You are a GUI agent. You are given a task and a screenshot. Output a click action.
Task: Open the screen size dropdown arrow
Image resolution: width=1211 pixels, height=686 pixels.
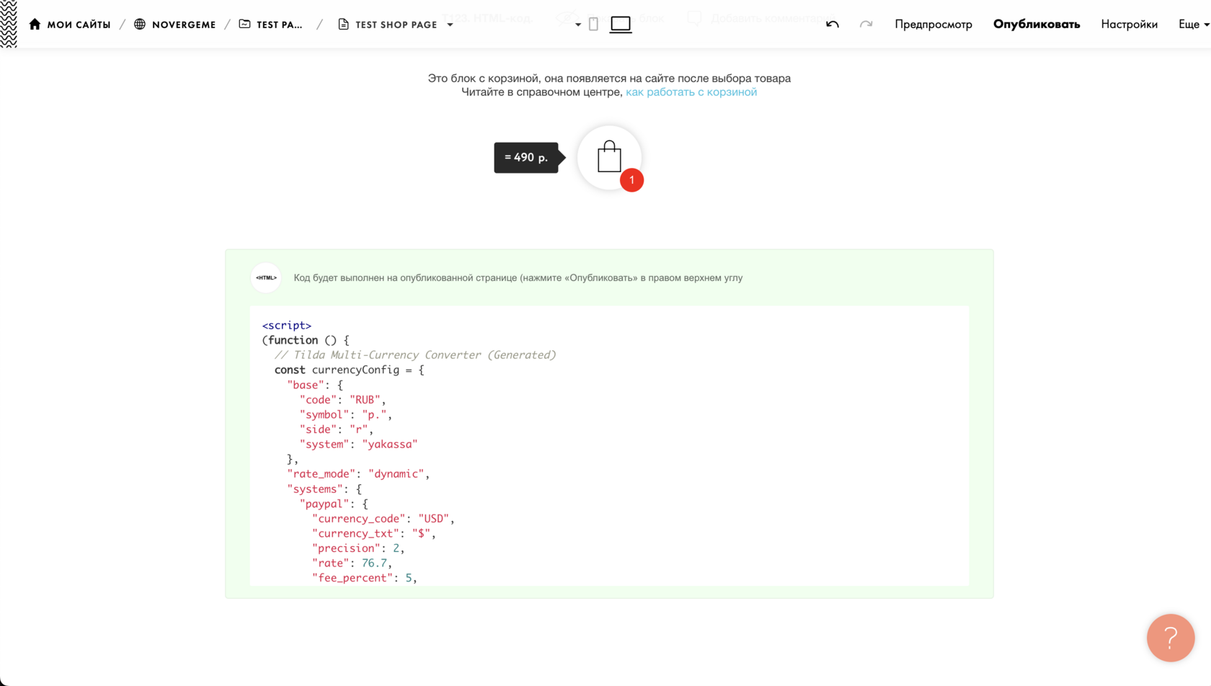coord(578,24)
